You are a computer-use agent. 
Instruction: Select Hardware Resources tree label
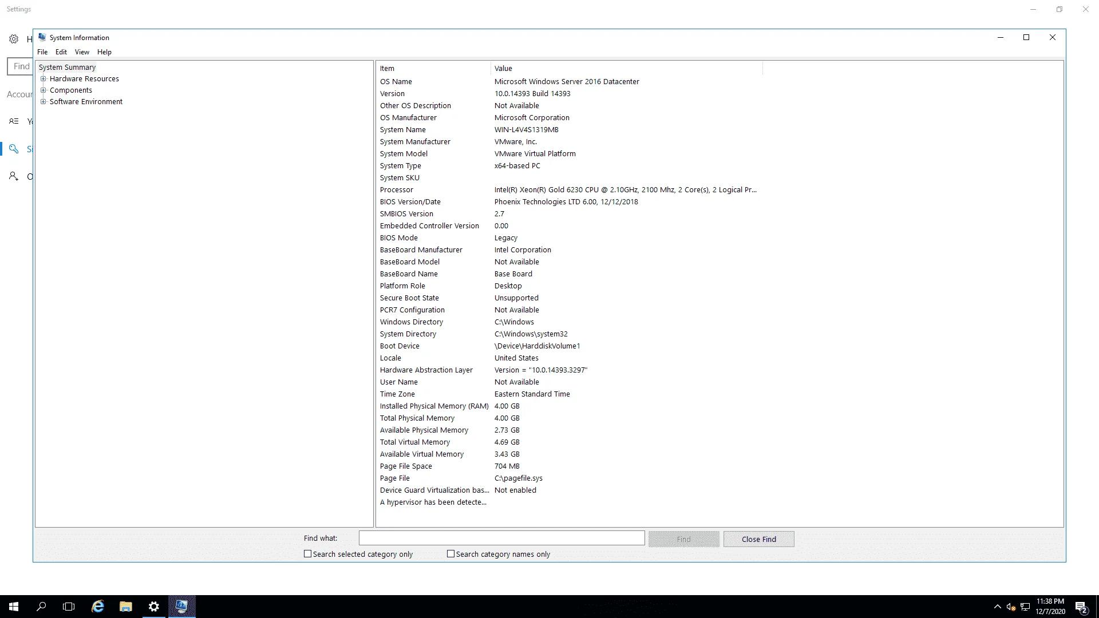[84, 79]
